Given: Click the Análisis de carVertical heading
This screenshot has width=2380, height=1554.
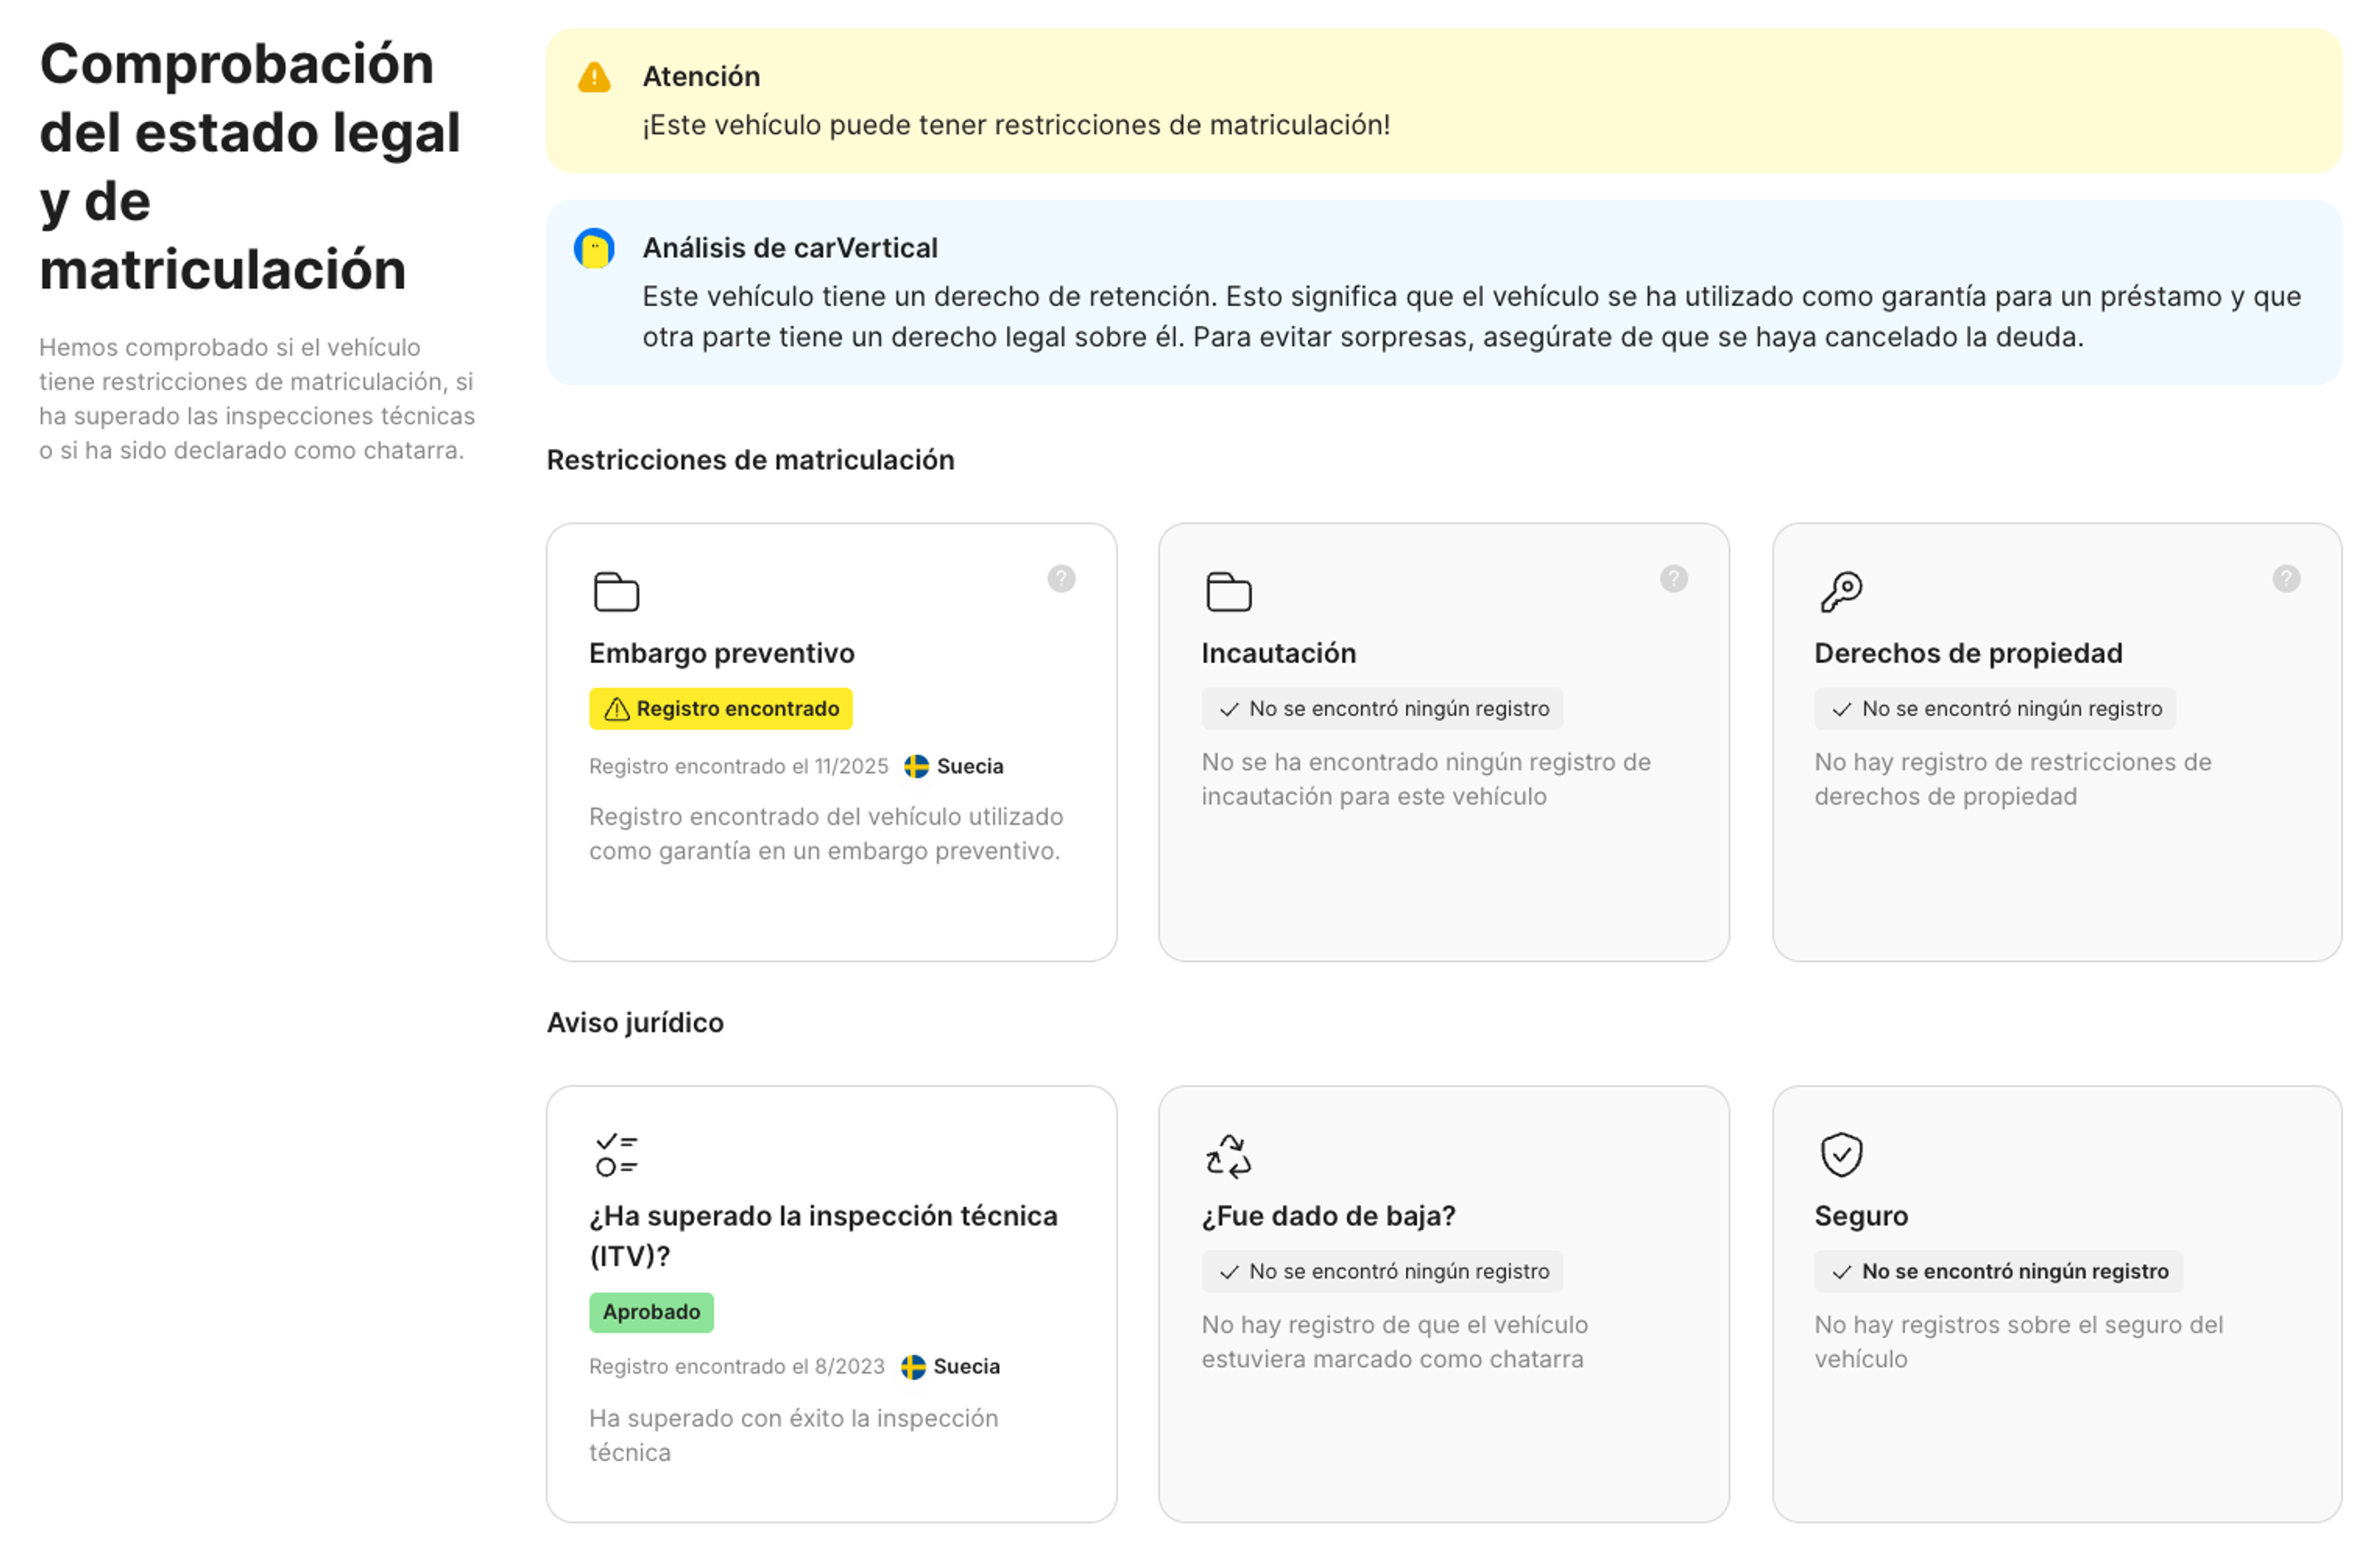Looking at the screenshot, I should pyautogui.click(x=790, y=248).
